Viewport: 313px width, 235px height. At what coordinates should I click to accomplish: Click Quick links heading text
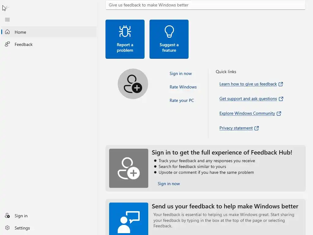point(226,72)
